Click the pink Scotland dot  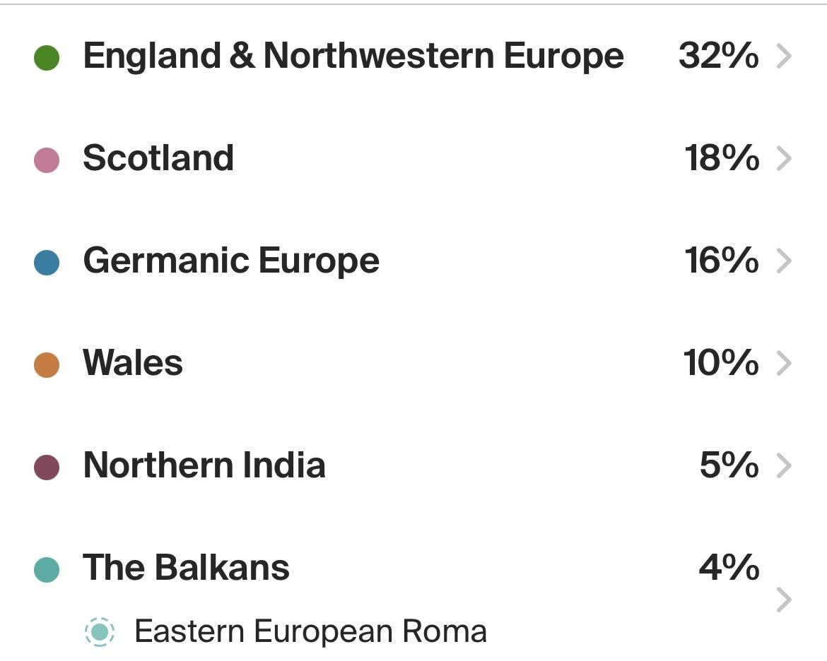(47, 157)
